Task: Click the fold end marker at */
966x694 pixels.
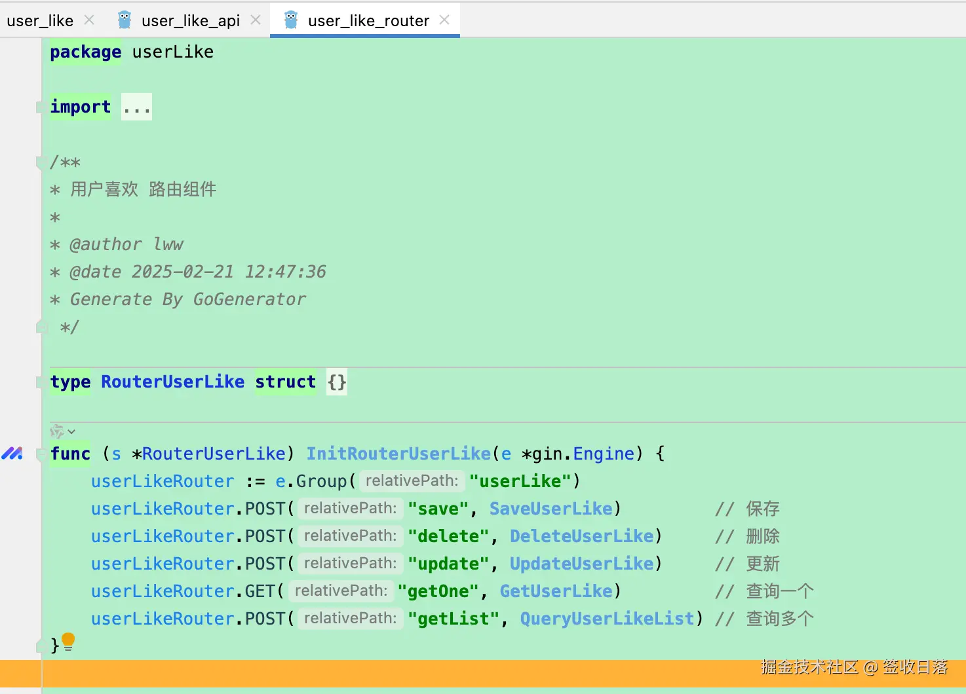Action: 41,326
